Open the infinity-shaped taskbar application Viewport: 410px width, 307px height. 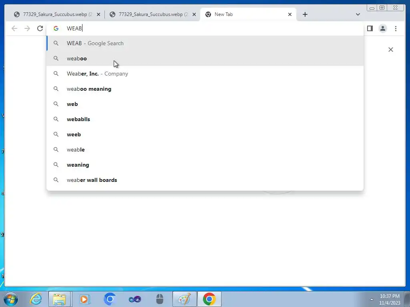click(x=135, y=299)
